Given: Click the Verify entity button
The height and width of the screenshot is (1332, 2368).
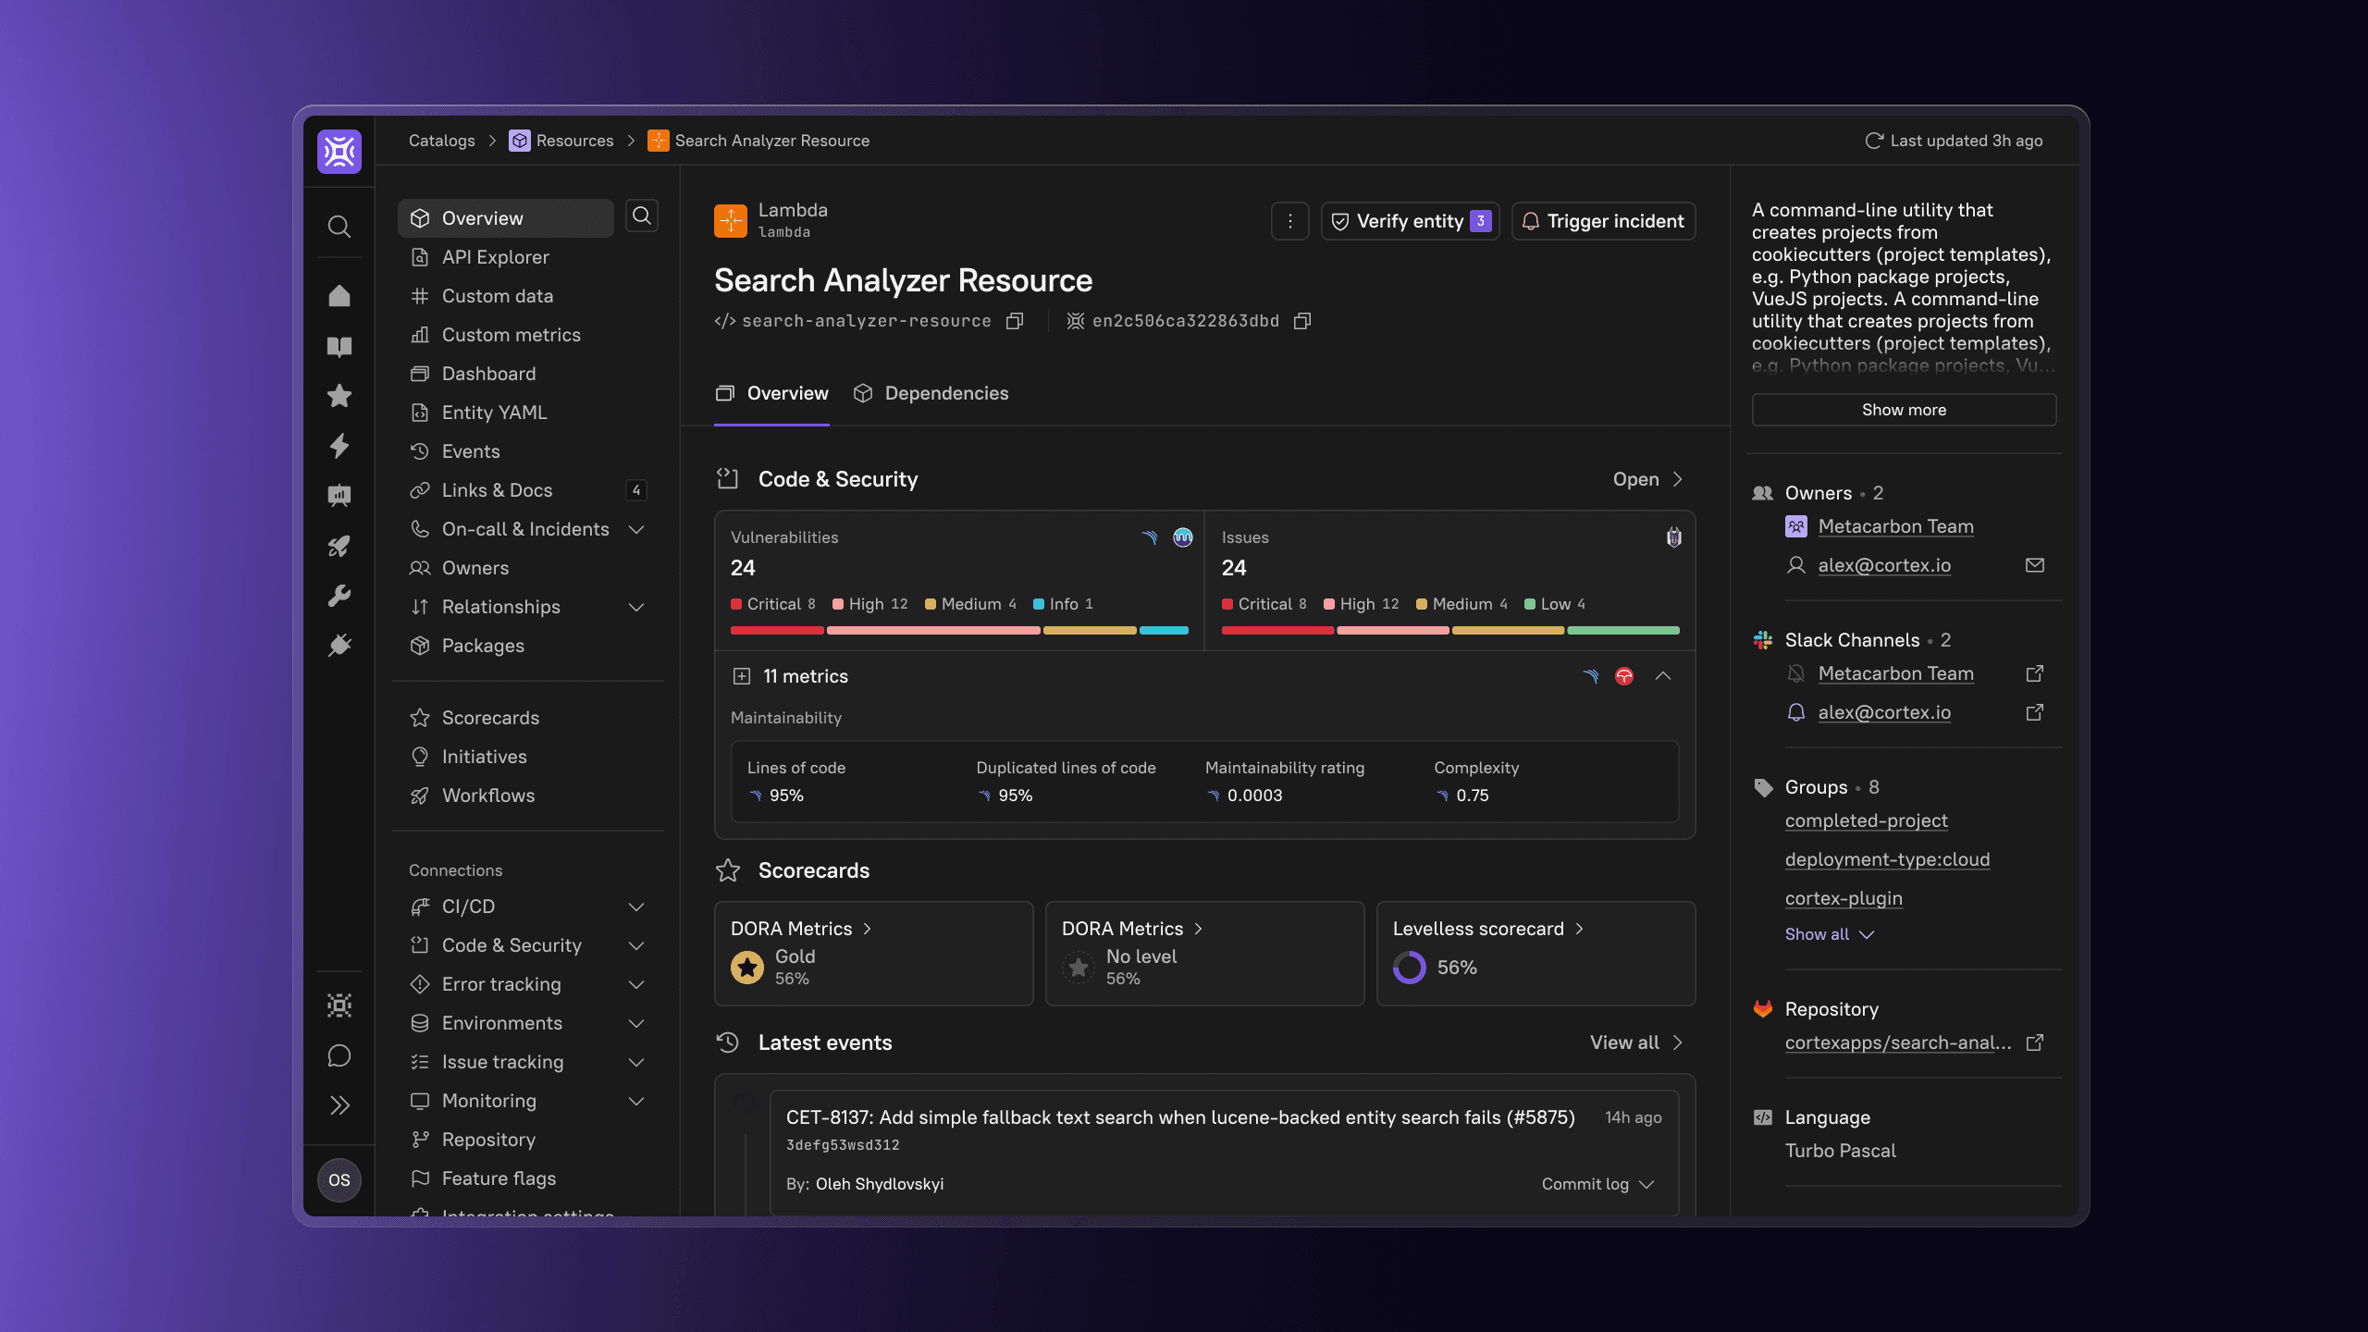Looking at the screenshot, I should pos(1410,221).
